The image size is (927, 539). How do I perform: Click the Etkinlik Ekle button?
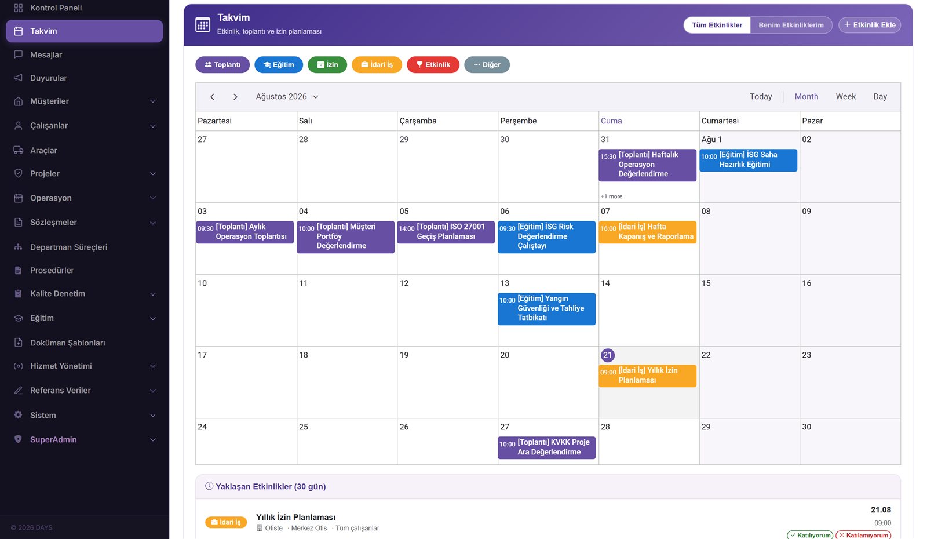[870, 25]
